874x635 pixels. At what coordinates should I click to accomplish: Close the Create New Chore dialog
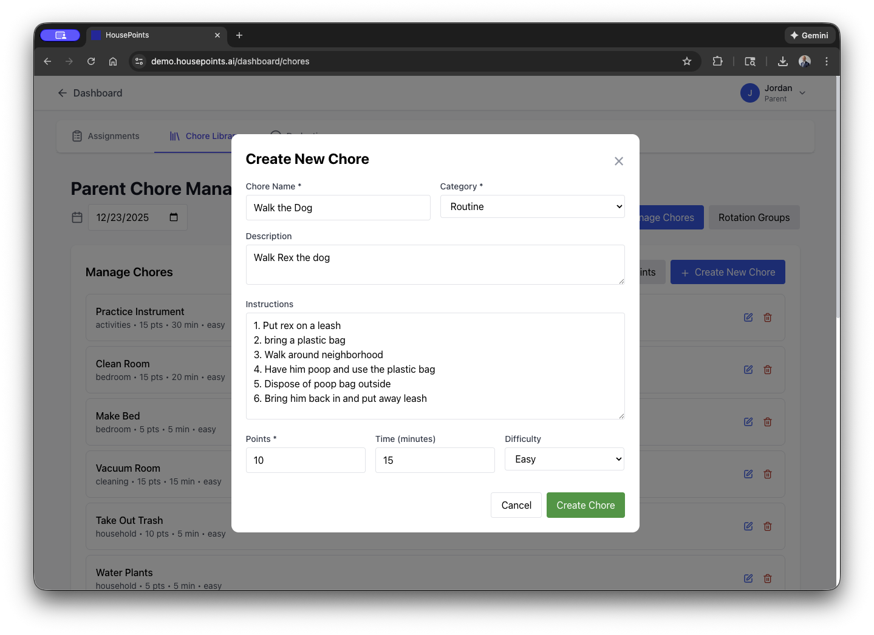tap(618, 161)
